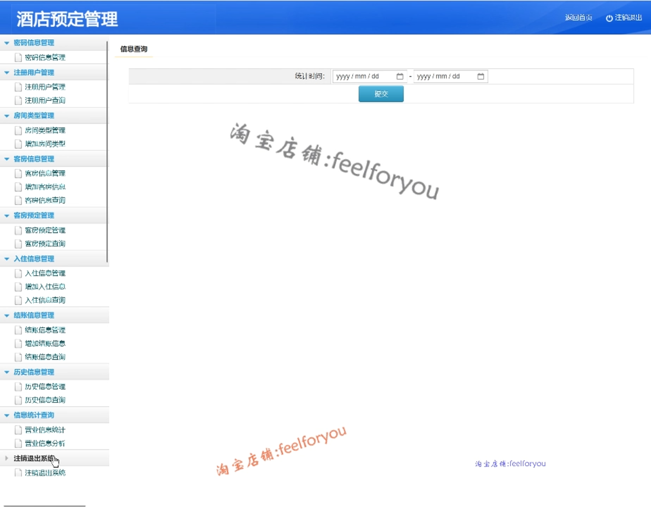
Task: Click the calendar icon on the second date picker
Action: coord(480,76)
